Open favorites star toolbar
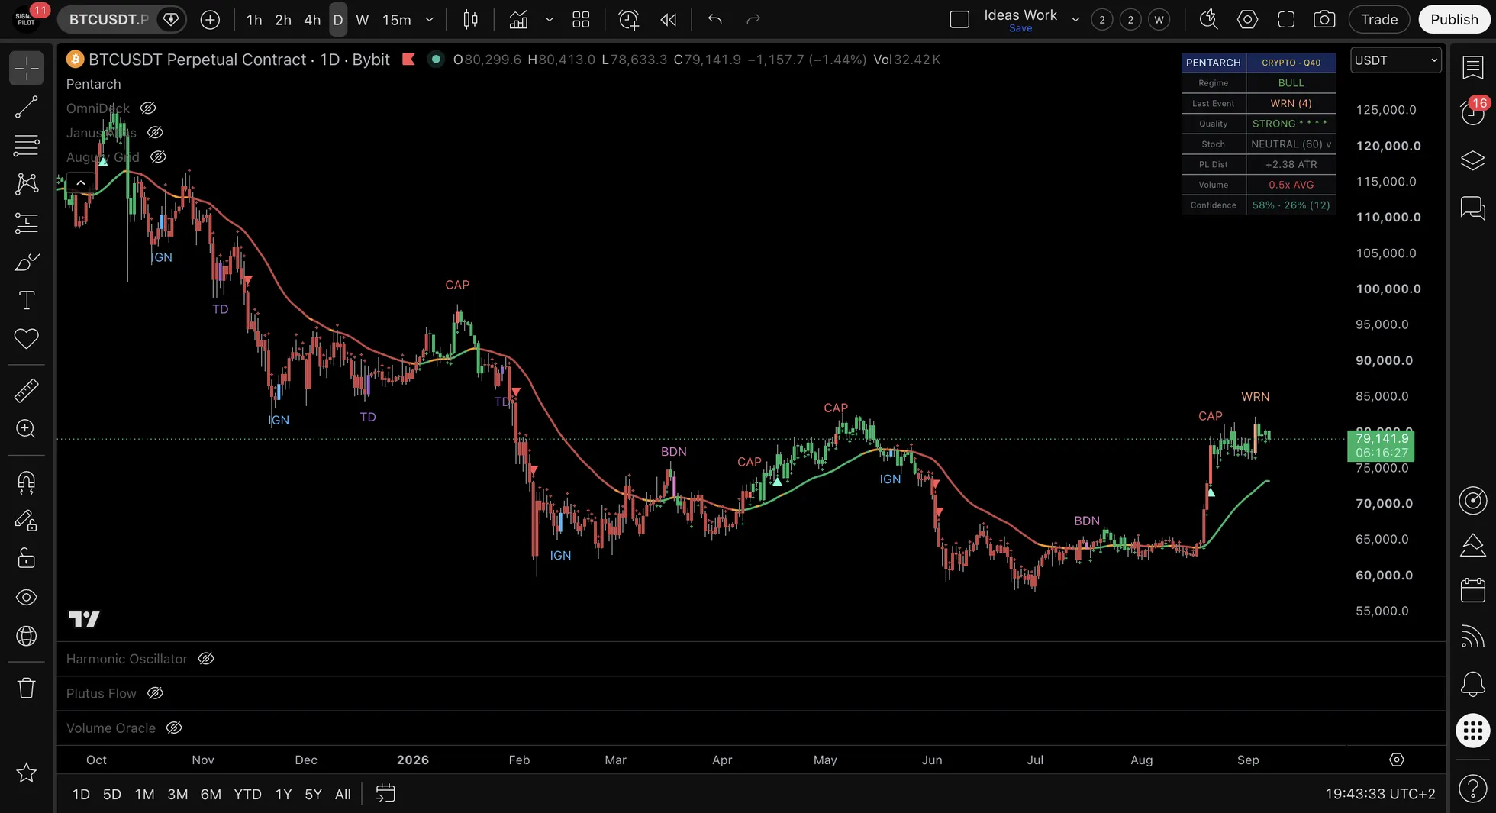The width and height of the screenshot is (1496, 813). 26,773
